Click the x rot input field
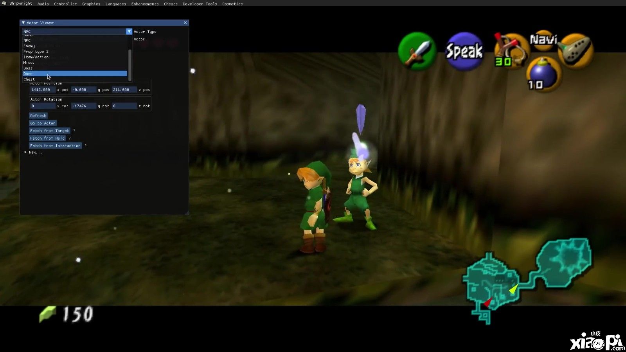Image resolution: width=626 pixels, height=352 pixels. [43, 106]
